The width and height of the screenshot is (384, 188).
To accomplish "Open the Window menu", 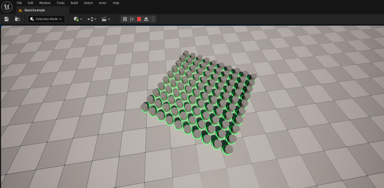I will point(45,3).
